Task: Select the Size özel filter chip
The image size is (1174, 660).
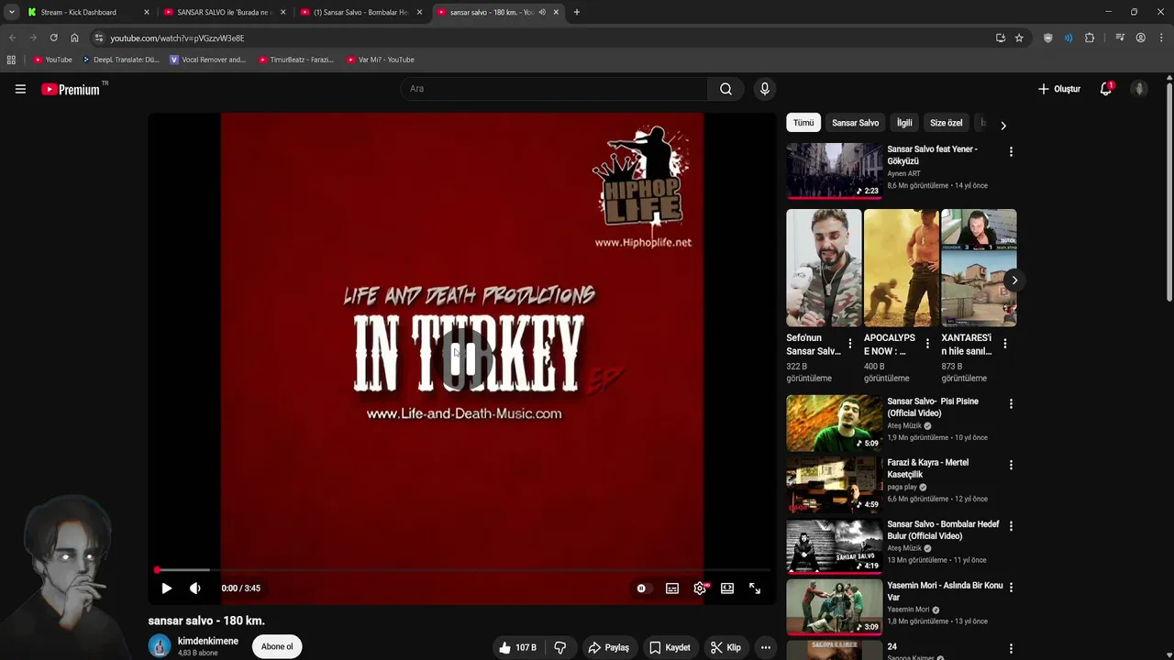Action: [x=947, y=123]
